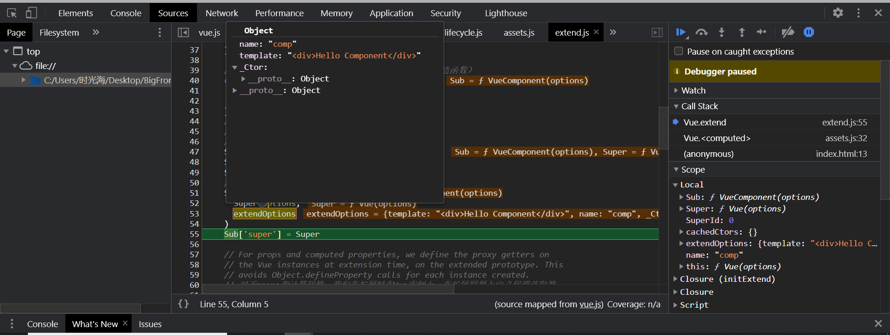Click the highlighted extendOptions token on line 53
The image size is (890, 335).
[x=264, y=214]
